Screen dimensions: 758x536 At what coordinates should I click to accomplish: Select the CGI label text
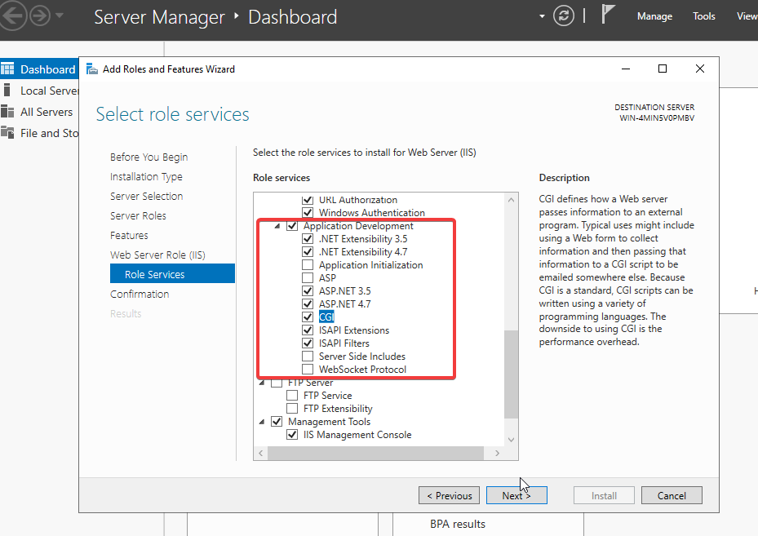[x=326, y=317]
